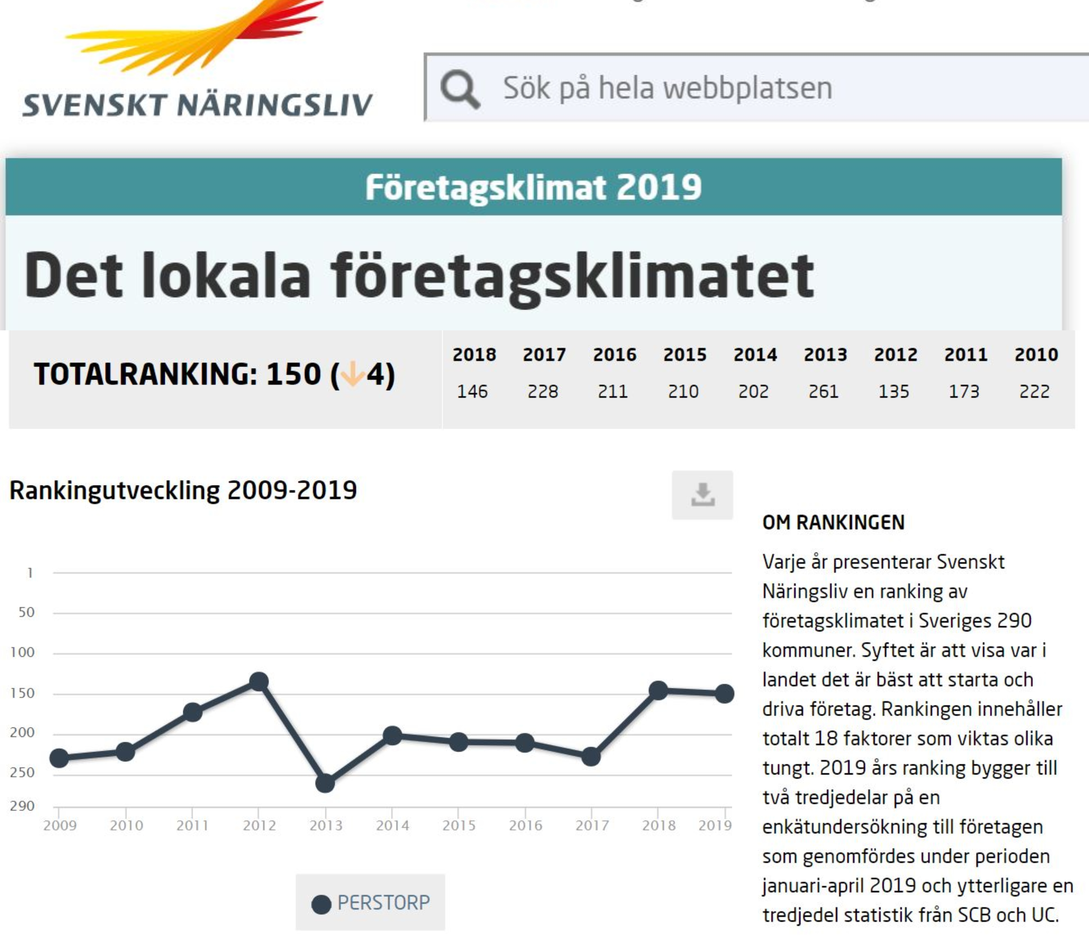Click the 2018 data point on chart

tap(658, 690)
